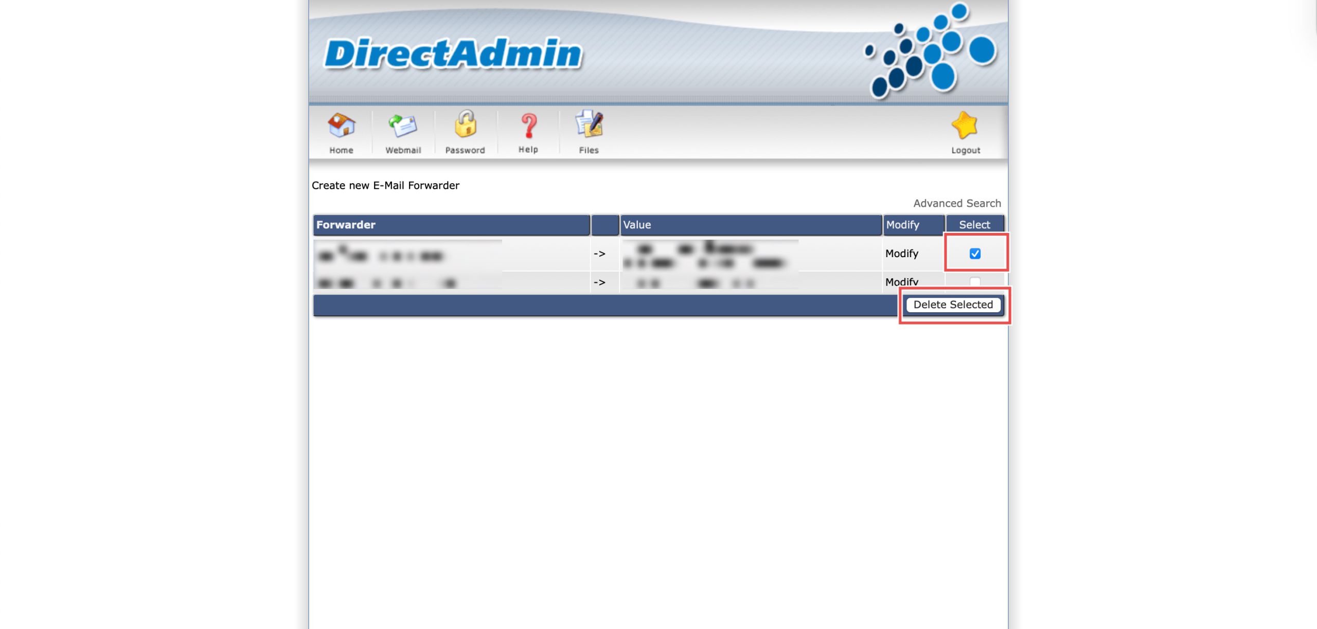Click the Modify column header
The height and width of the screenshot is (629, 1317).
click(902, 225)
